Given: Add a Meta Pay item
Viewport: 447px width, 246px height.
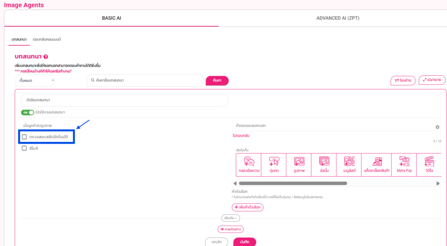Looking at the screenshot, I should [x=404, y=165].
